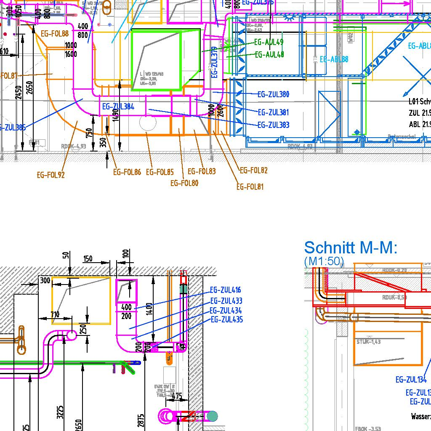Viewport: 431px width, 431px height.
Task: Select the EG-ZUL433 label
Action: click(x=226, y=301)
